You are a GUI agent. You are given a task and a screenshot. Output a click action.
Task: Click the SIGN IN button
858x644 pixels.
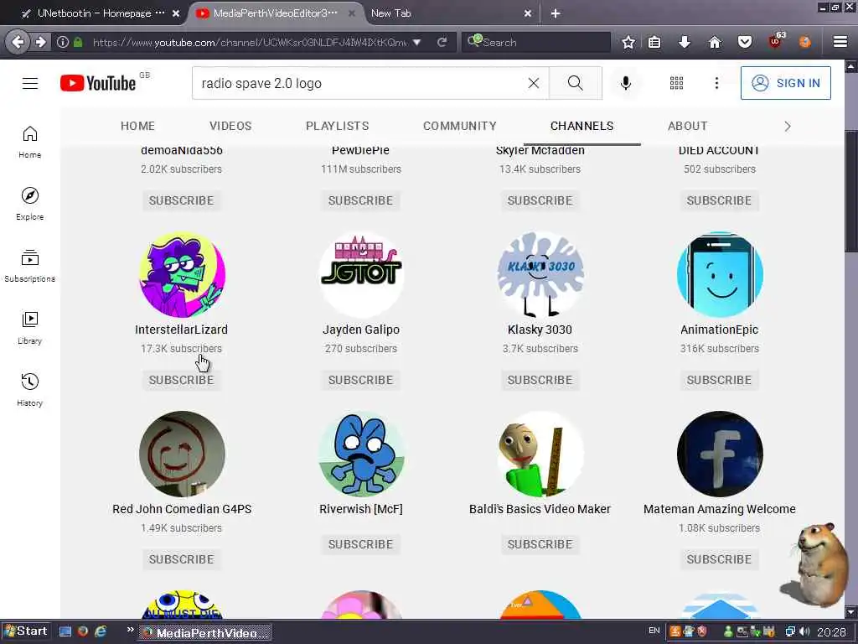pyautogui.click(x=786, y=83)
